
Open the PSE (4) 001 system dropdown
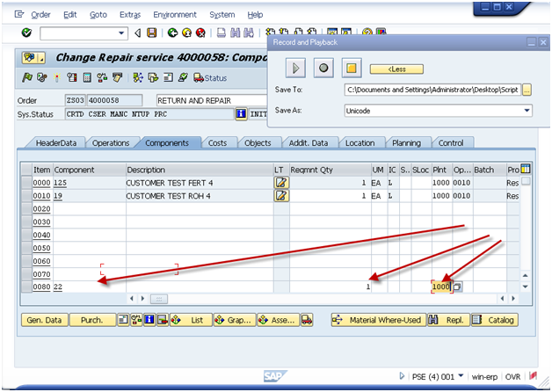pos(461,376)
